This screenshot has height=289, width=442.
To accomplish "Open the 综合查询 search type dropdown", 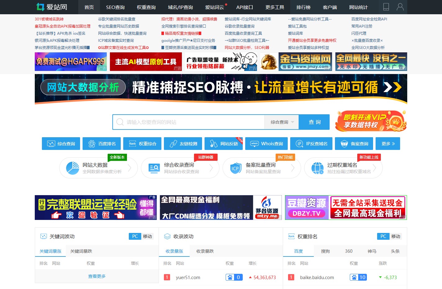I will click(282, 122).
